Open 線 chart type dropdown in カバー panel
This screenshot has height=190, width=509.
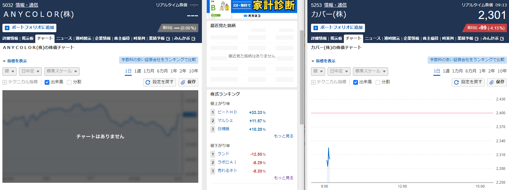click(318, 71)
